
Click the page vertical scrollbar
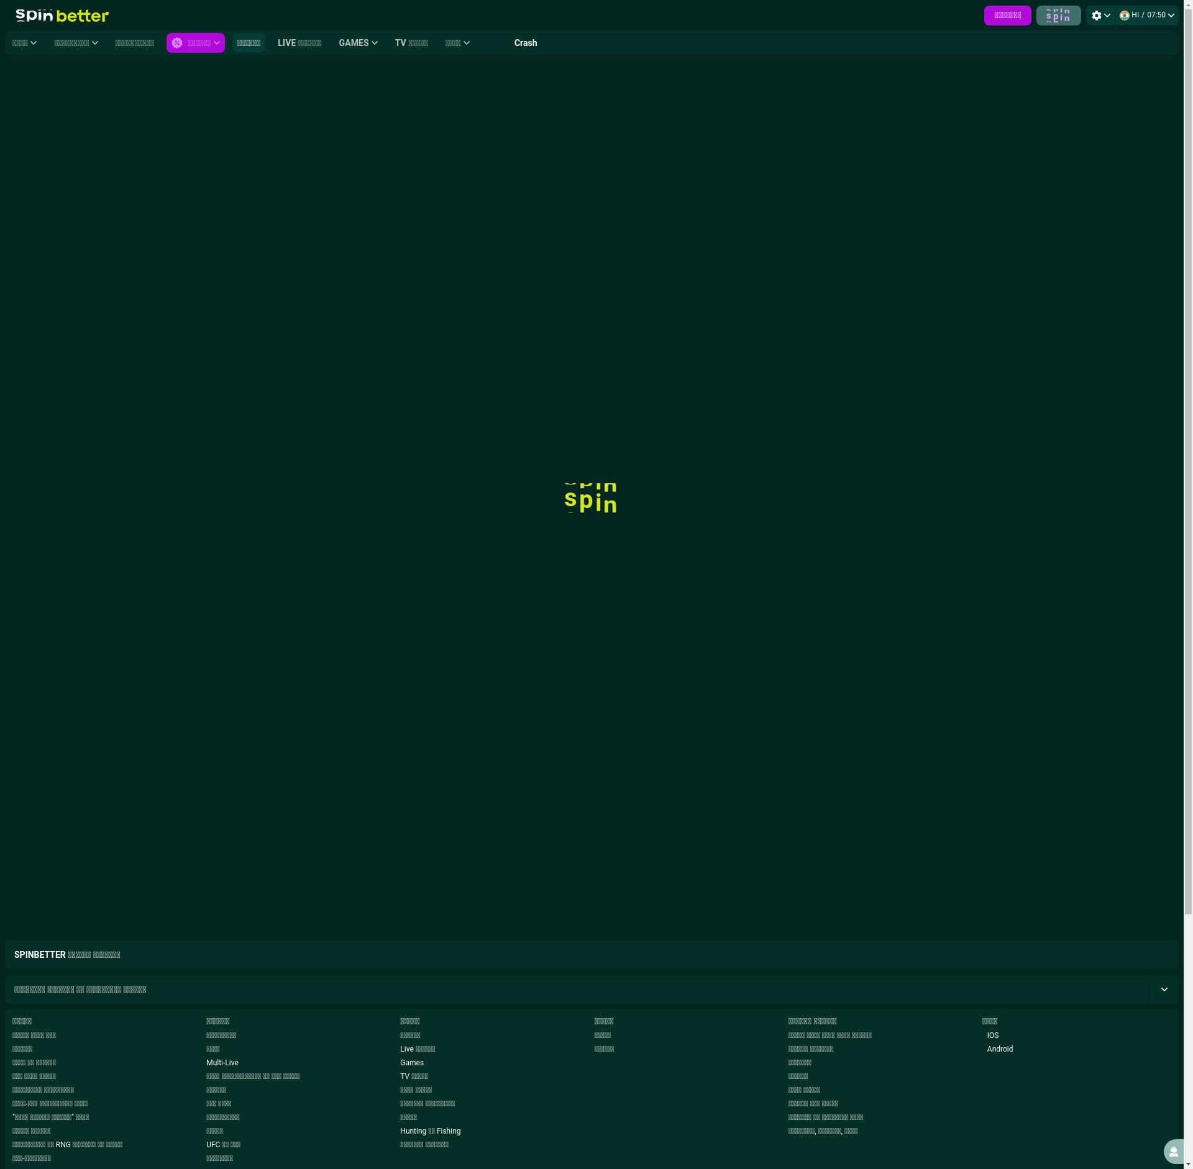click(x=1188, y=435)
